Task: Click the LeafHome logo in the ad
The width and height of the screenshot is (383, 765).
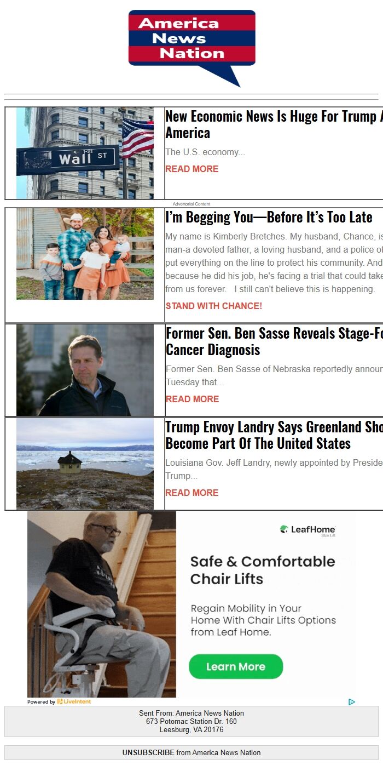Action: click(307, 529)
